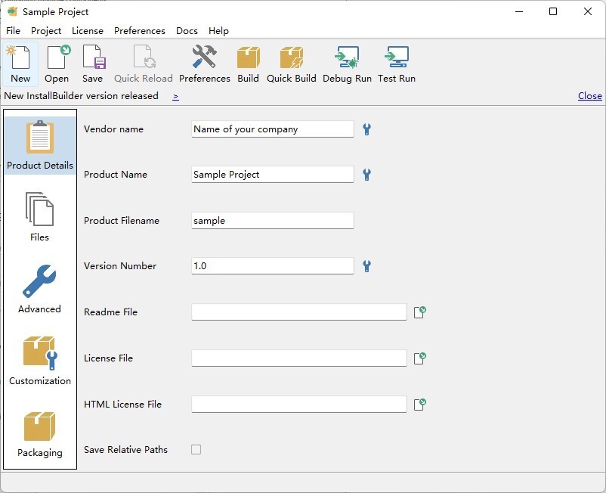Open the Advanced section in the sidebar
Viewport: 606px width, 493px height.
[39, 289]
